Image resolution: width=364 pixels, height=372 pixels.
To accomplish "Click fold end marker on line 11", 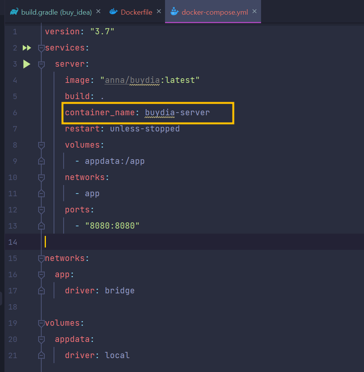I will (41, 194).
